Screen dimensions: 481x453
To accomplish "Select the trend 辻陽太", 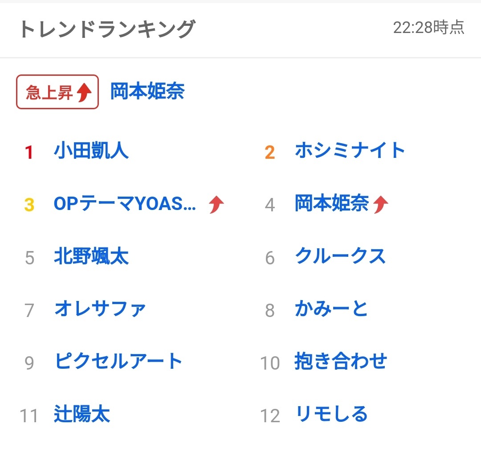I will click(x=82, y=414).
